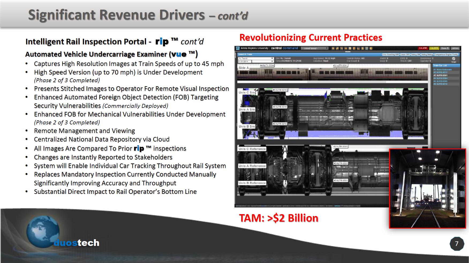Open the select layout dropdown

(x=314, y=48)
